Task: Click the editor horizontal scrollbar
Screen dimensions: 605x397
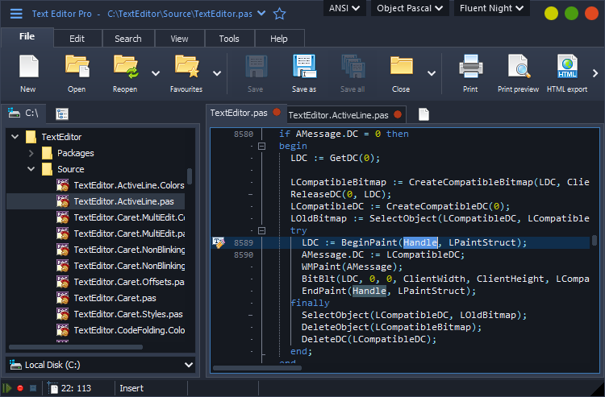Action: click(x=257, y=368)
